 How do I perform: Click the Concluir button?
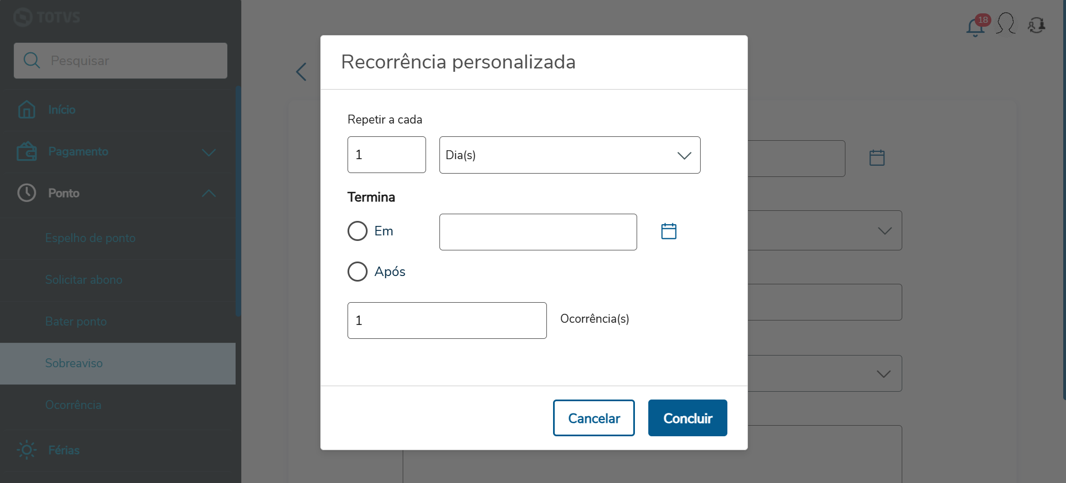click(687, 418)
